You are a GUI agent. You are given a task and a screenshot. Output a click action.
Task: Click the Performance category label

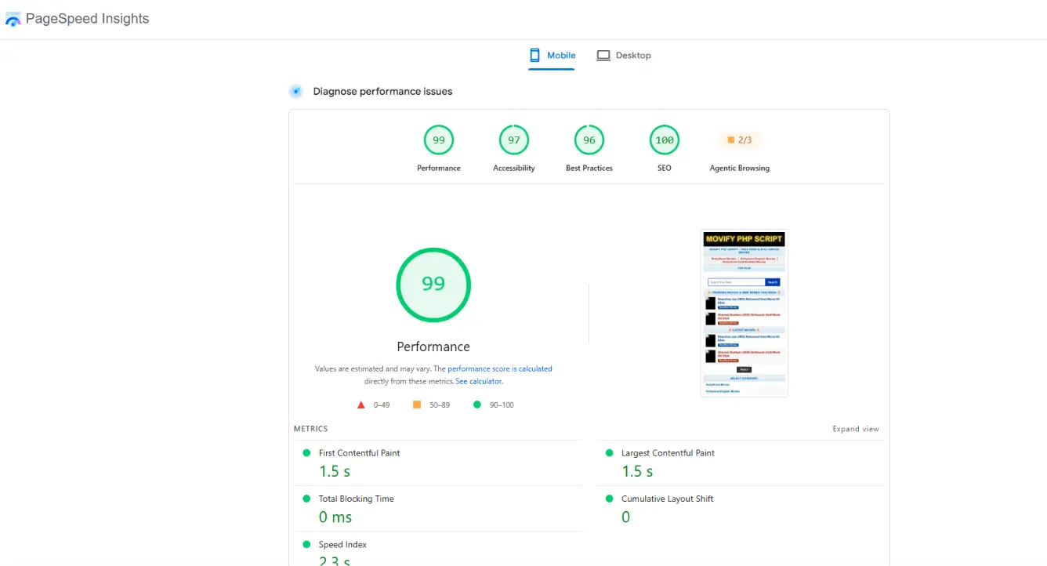[x=439, y=168]
